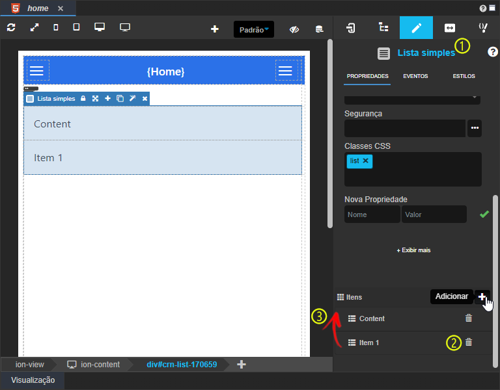Toggle the crossed-eye visibility icon
The height and width of the screenshot is (390, 500).
(294, 30)
